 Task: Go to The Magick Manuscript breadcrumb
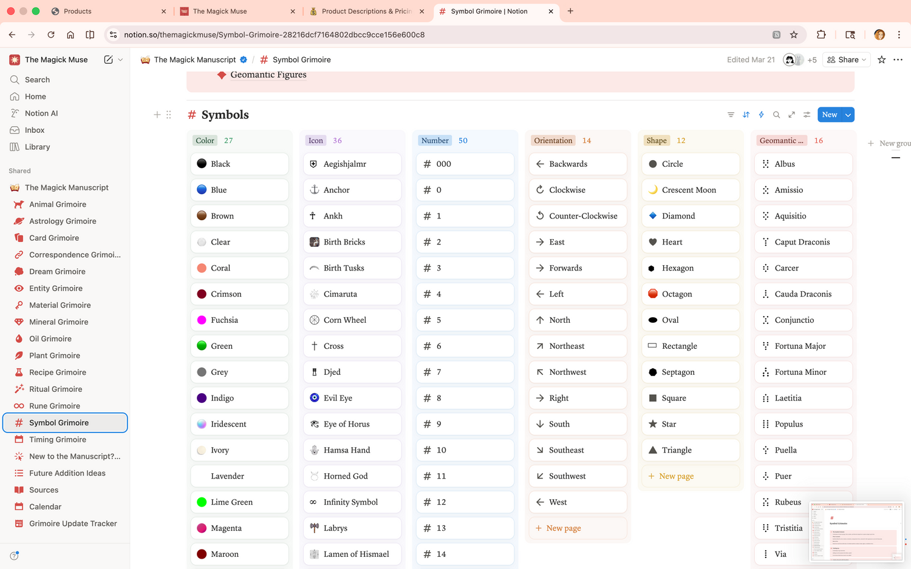pos(194,59)
